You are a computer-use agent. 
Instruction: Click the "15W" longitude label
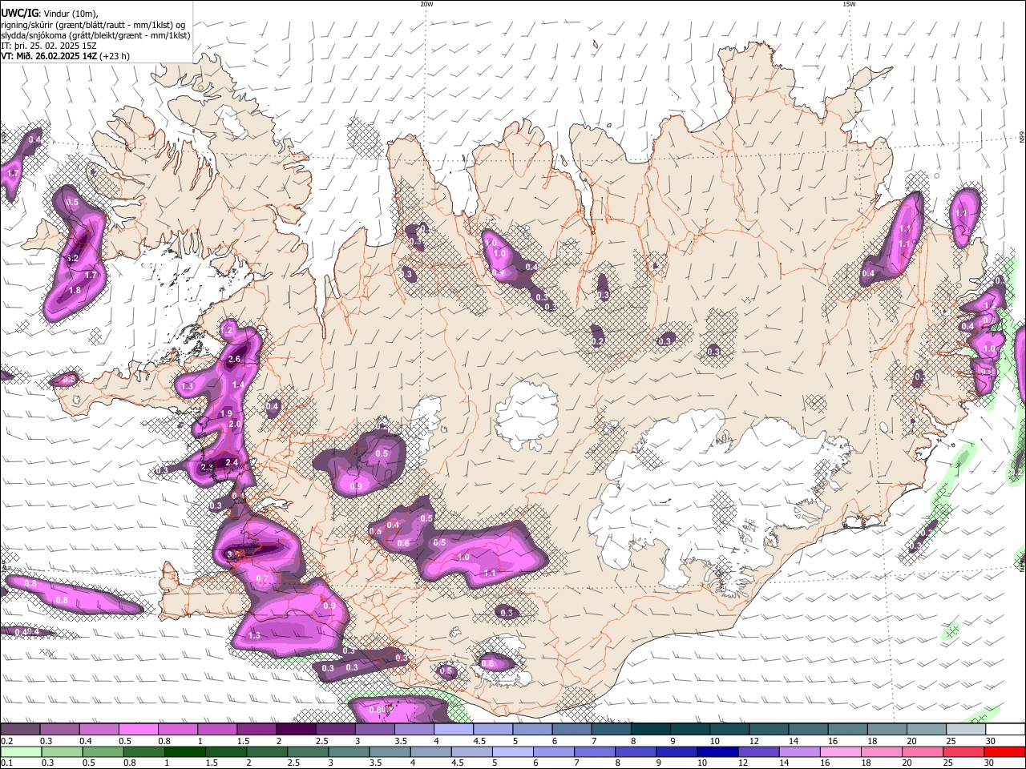849,4
